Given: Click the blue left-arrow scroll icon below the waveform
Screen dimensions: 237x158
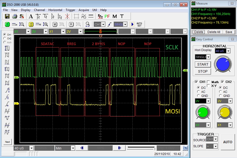Looking at the screenshot, I should 82,148.
